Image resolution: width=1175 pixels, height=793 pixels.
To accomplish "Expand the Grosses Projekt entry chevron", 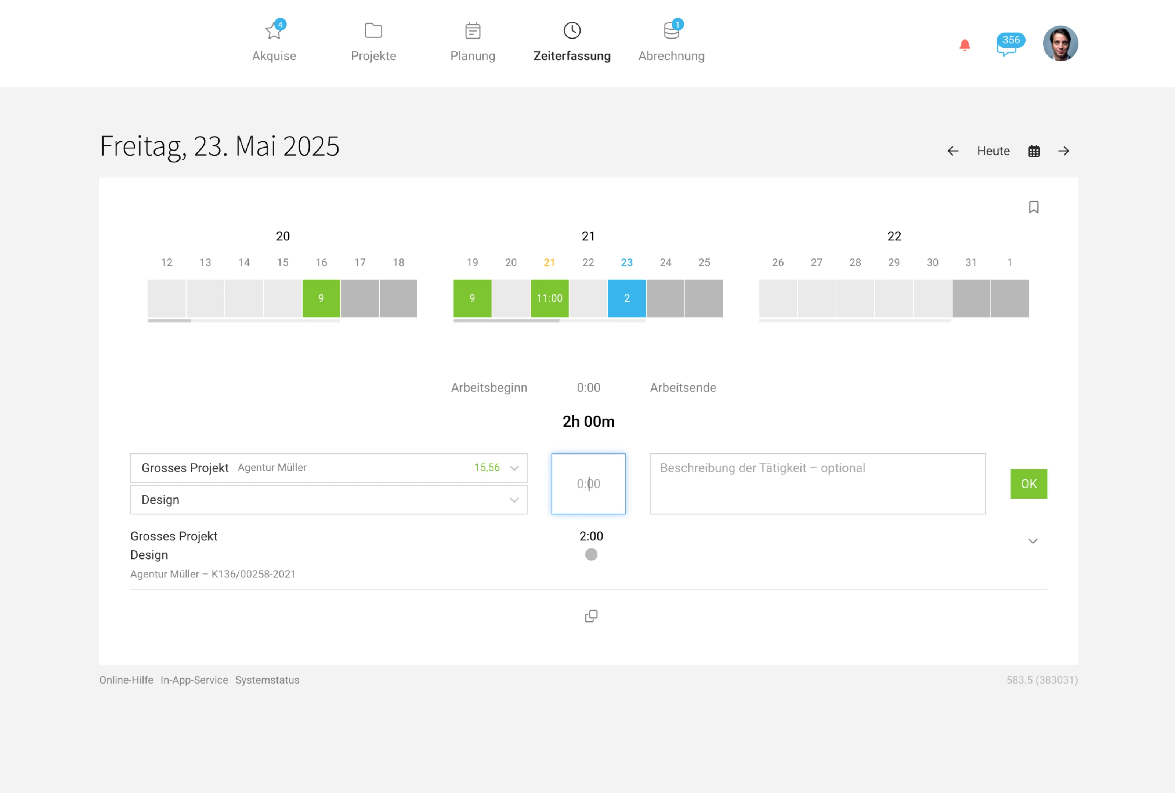I will point(1033,541).
